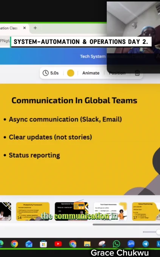
Task: Open WhatsApp from the taskbar
Action: [117, 244]
